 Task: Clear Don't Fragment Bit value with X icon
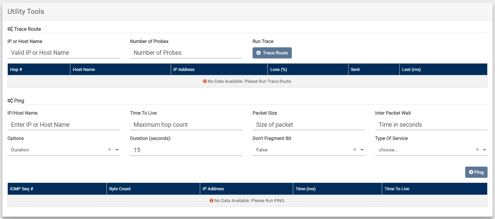click(355, 149)
